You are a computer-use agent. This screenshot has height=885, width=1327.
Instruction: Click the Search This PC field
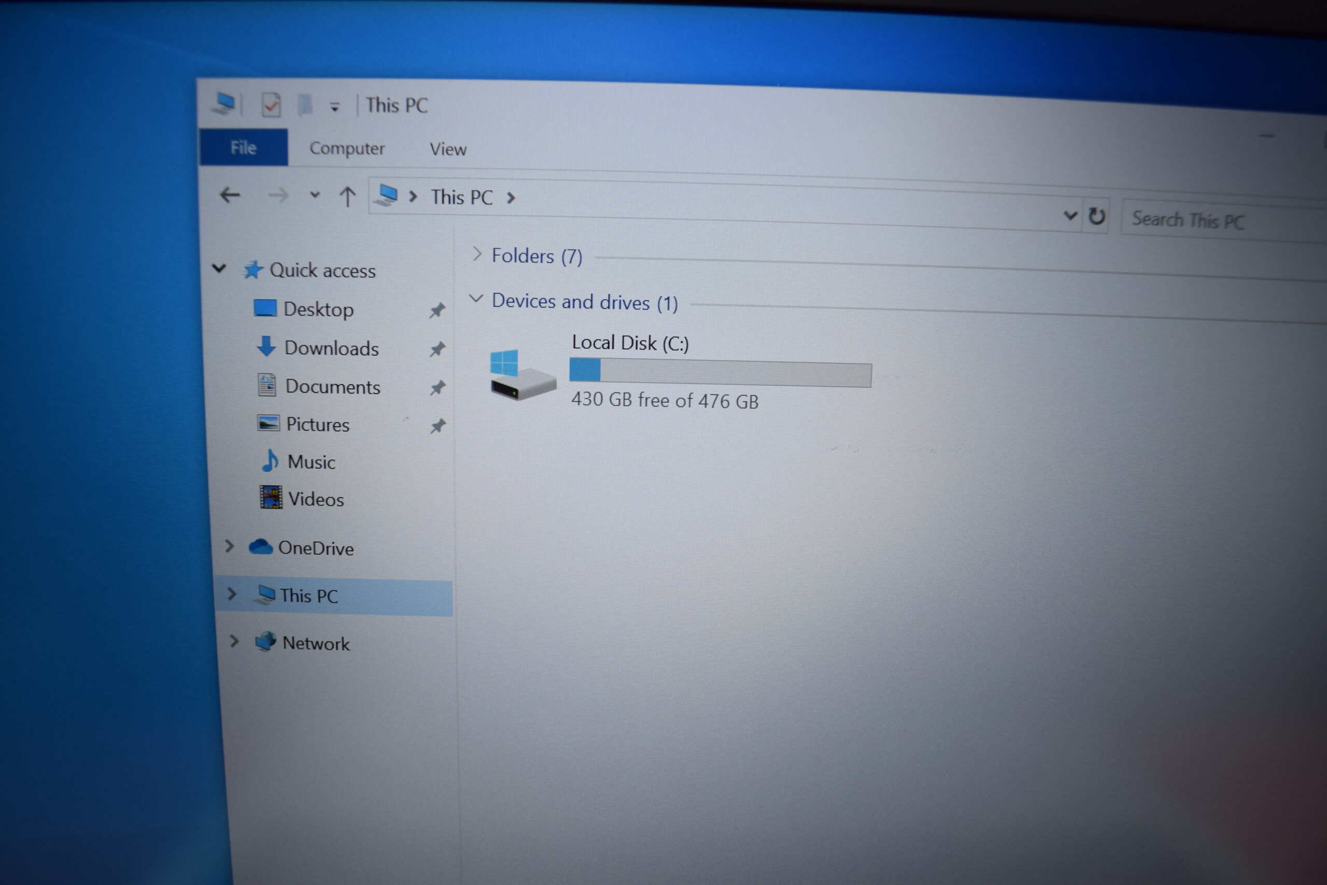click(x=1224, y=221)
